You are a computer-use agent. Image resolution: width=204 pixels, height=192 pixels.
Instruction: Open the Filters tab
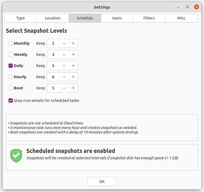point(149,18)
